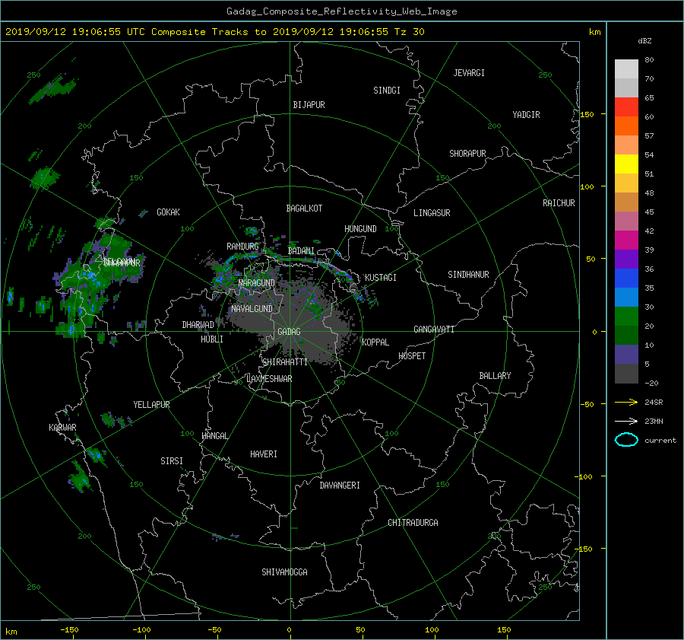The width and height of the screenshot is (684, 640).
Task: Click the BALLARY city label
Action: pos(495,376)
